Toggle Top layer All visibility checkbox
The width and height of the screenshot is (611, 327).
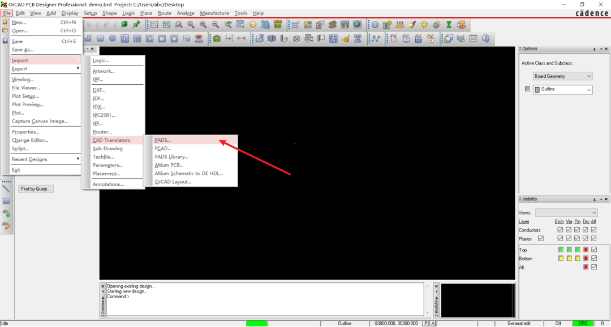(594, 249)
